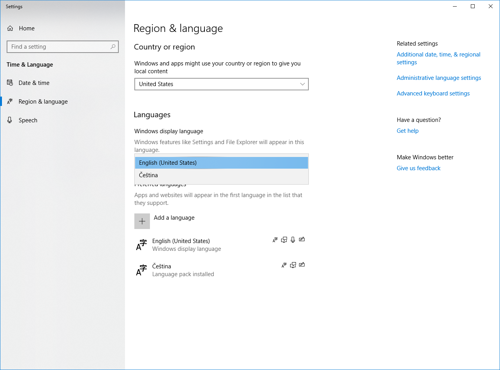Click the Country or region heading
The height and width of the screenshot is (370, 500).
point(164,47)
